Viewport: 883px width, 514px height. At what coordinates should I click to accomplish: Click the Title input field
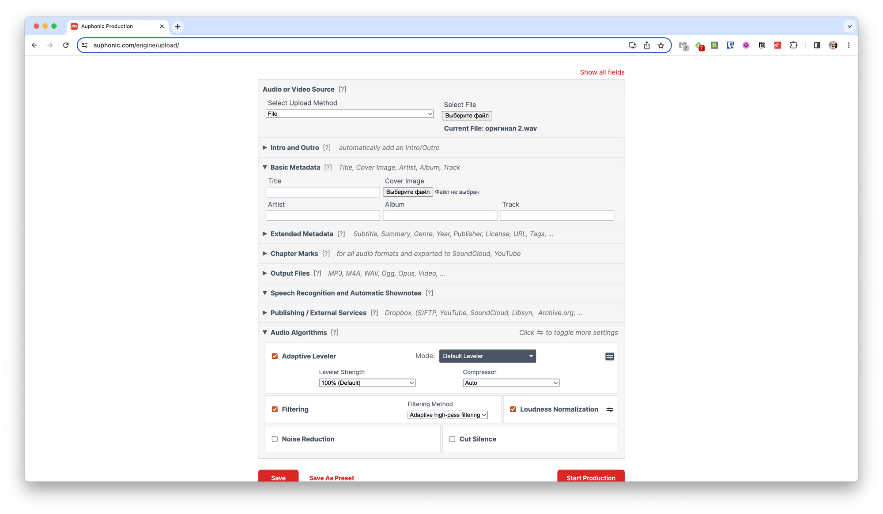(322, 192)
